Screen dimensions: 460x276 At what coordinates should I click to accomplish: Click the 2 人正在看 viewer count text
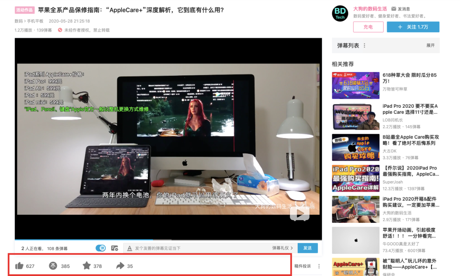[x=32, y=248]
